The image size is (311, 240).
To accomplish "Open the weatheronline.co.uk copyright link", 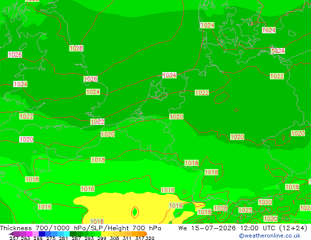I will [270, 236].
